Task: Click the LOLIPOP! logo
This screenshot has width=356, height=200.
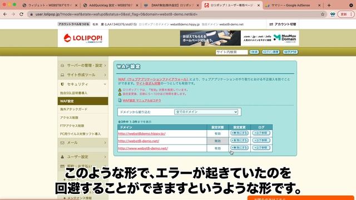Action: pyautogui.click(x=83, y=38)
